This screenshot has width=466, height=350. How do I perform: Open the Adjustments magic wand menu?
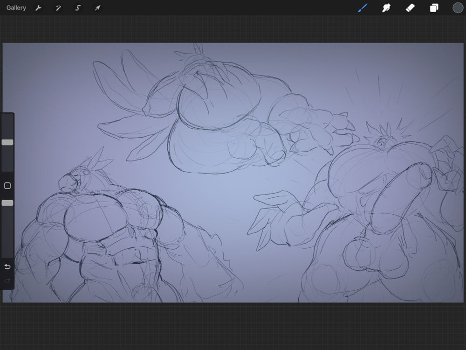click(x=58, y=8)
